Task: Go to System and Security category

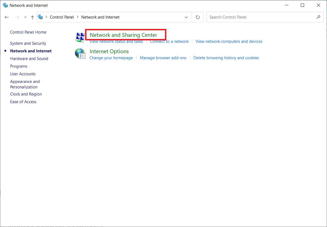Action: tap(28, 43)
